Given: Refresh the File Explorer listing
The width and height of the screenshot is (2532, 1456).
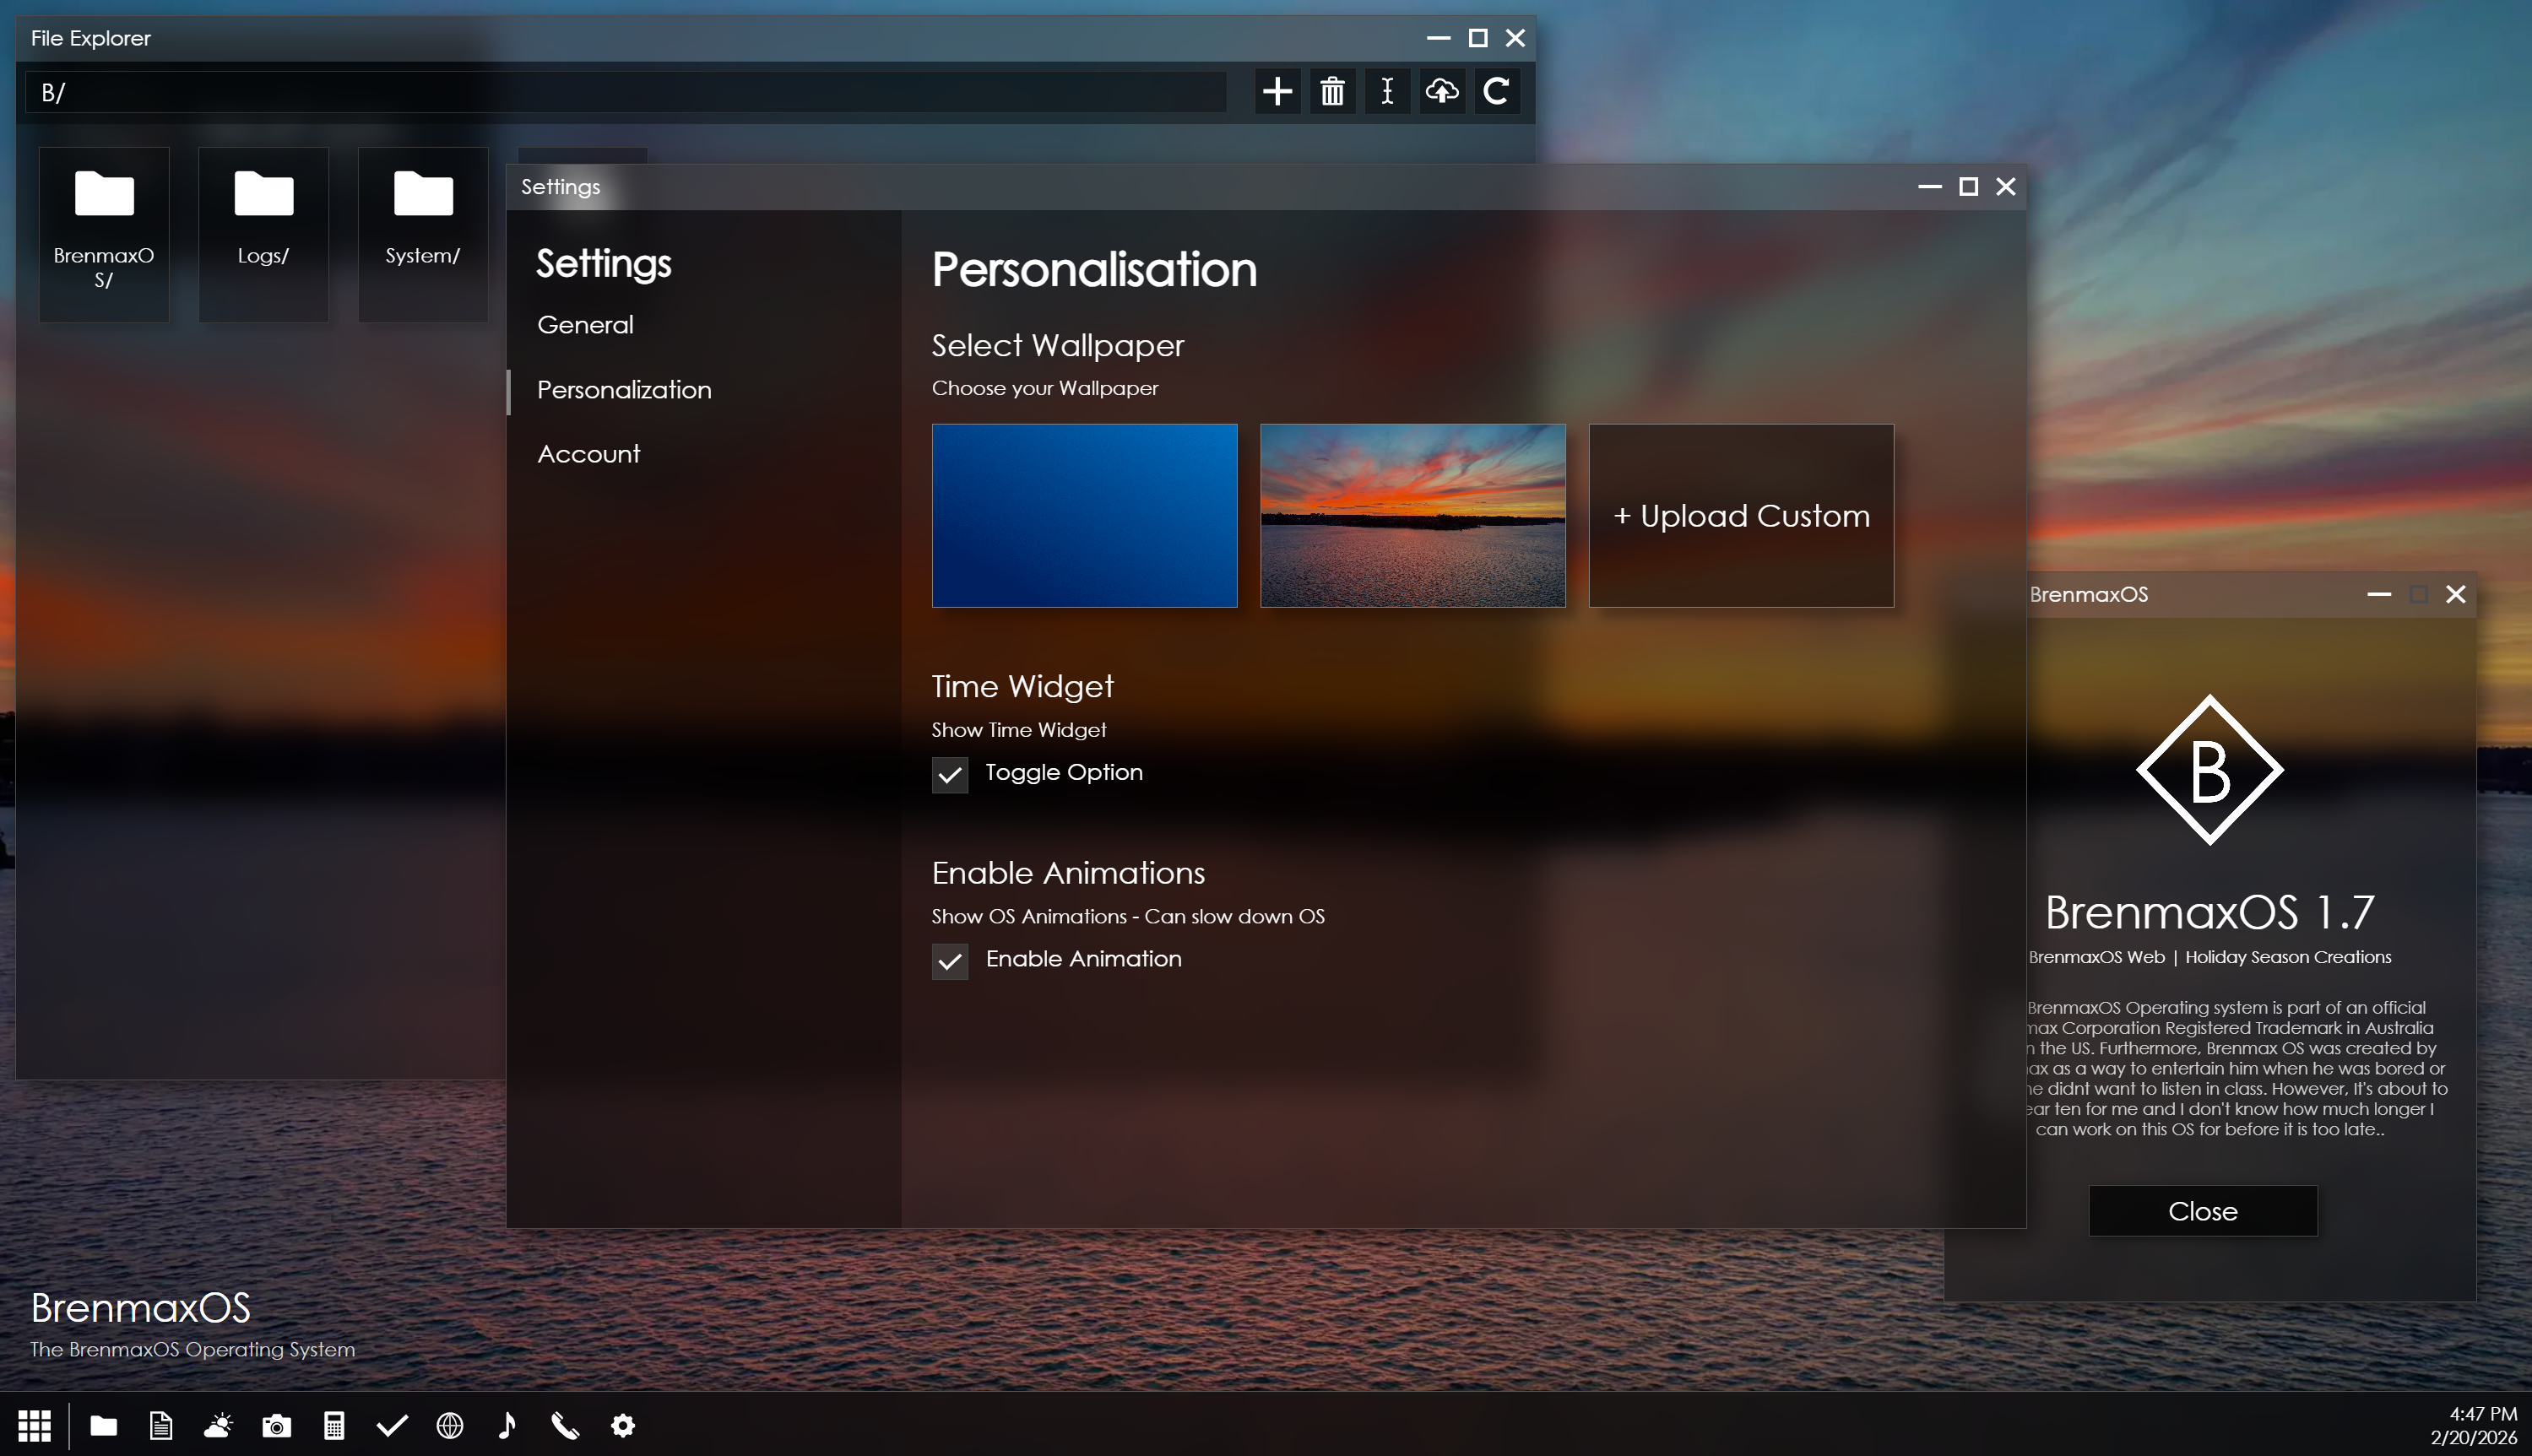Looking at the screenshot, I should click(1496, 92).
